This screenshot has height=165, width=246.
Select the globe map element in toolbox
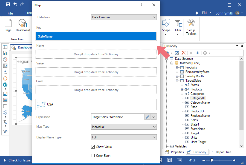(x=5, y=85)
